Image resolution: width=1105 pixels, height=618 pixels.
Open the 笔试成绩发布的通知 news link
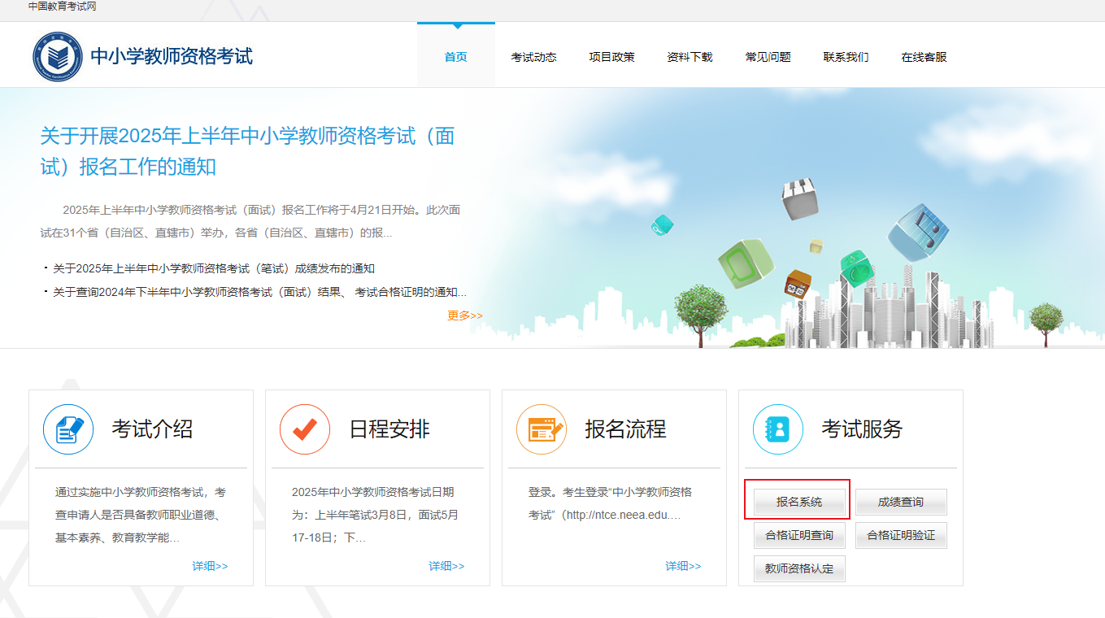tap(214, 268)
